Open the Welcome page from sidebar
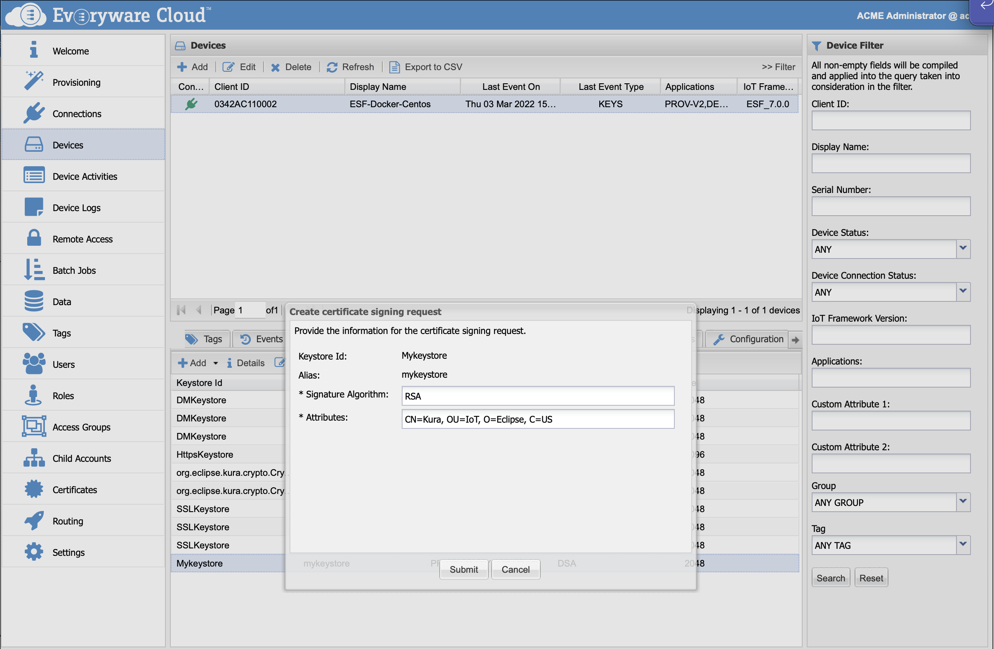Screen dimensions: 994x649 (x=83, y=51)
